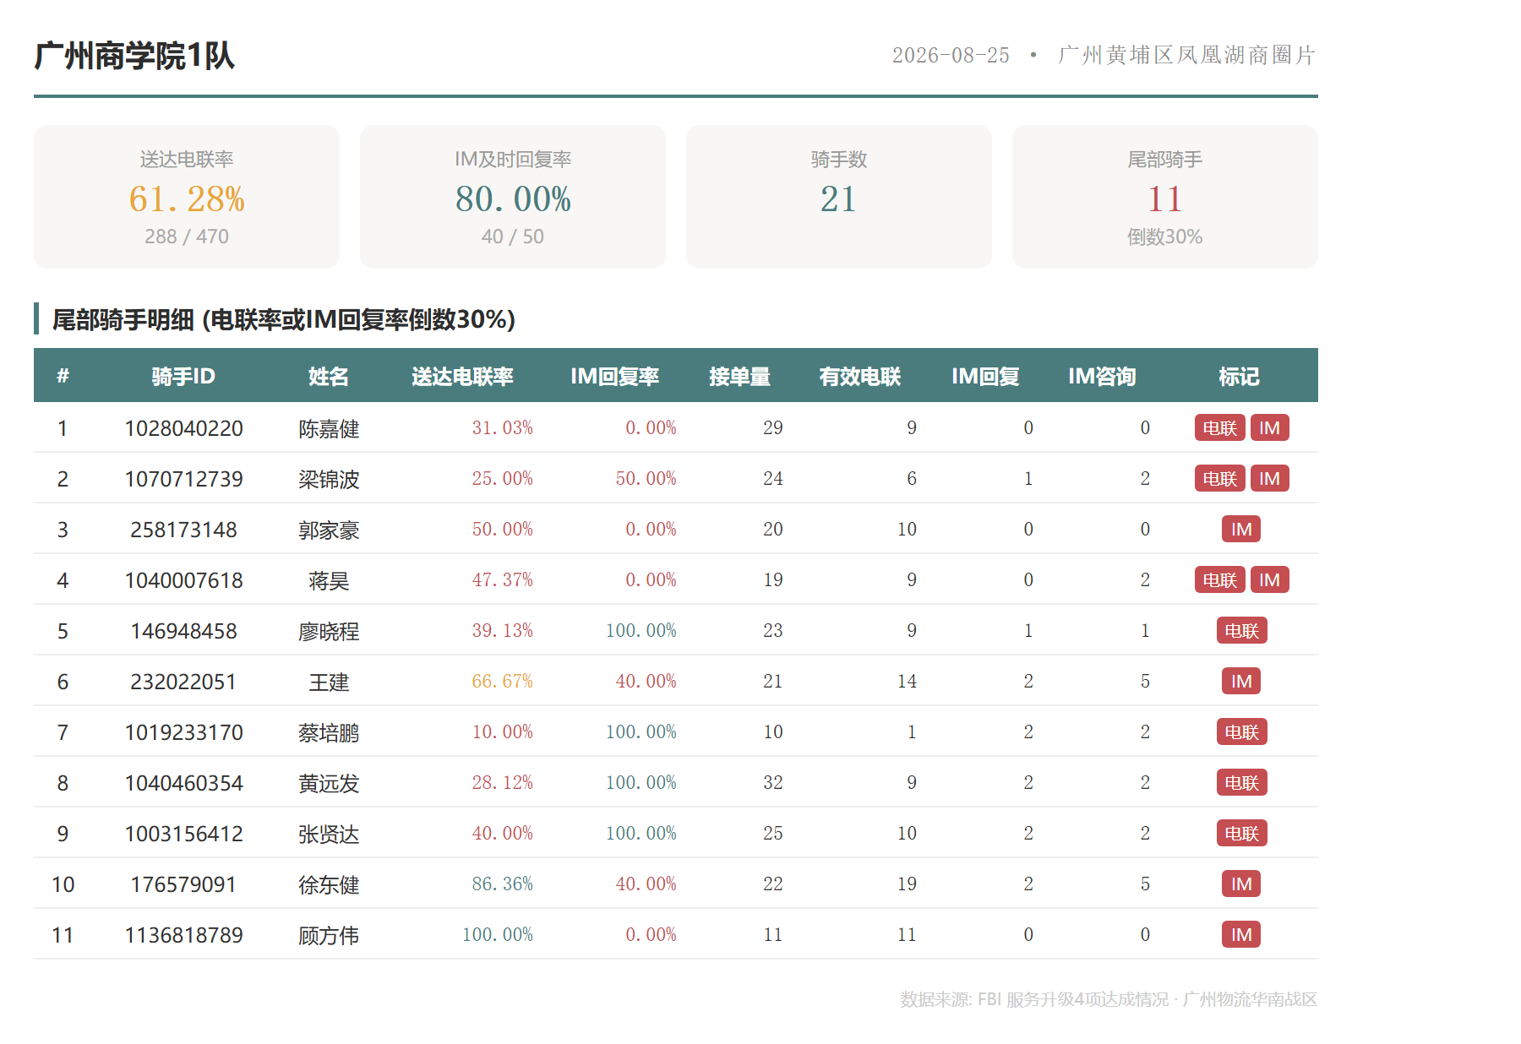This screenshot has height=1044, width=1521.
Task: Click rider ID 1019233170
Action: point(183,732)
